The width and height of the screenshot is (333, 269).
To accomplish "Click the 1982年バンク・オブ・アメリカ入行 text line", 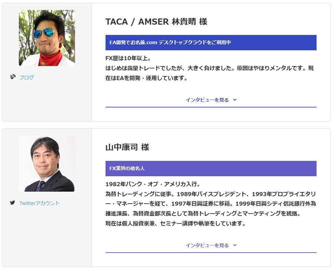I will pos(155,184).
